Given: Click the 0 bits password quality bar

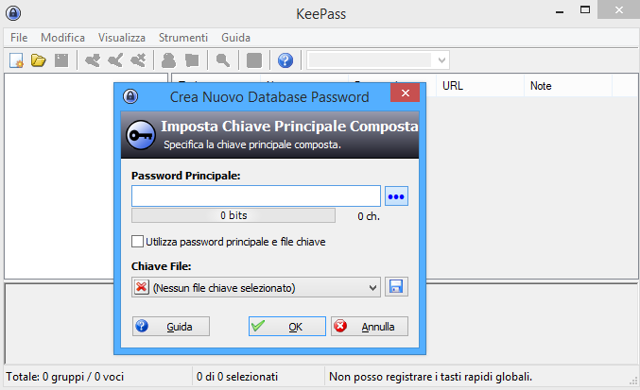Looking at the screenshot, I should 234,215.
